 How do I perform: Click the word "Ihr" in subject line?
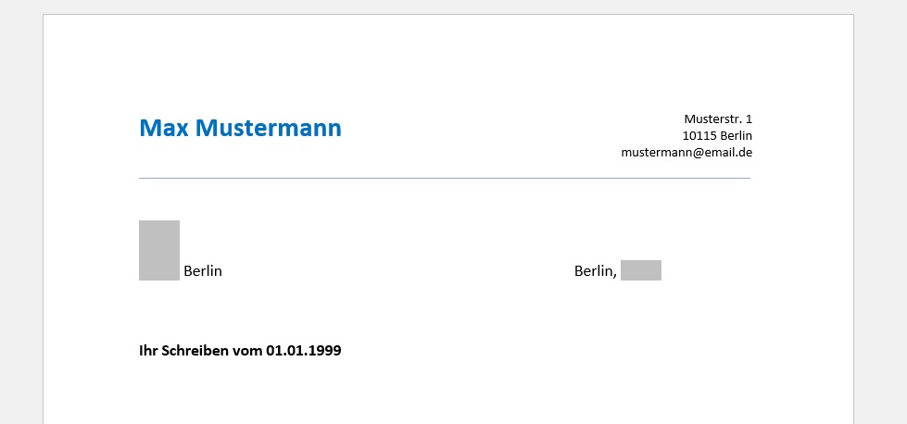(148, 351)
